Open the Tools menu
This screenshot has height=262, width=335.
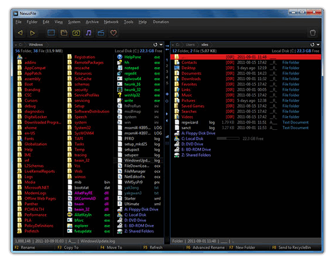pos(128,22)
